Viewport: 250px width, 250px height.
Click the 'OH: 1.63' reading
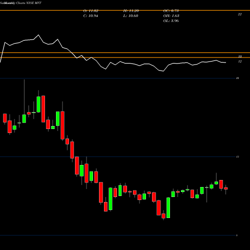coord(171,16)
